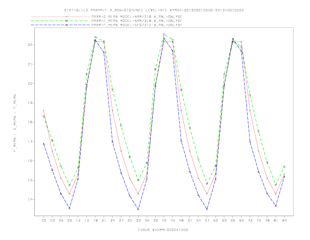Image resolution: width=310 pixels, height=240 pixels.
Task: Click x-axis tick label 06
Action: pos(61,220)
